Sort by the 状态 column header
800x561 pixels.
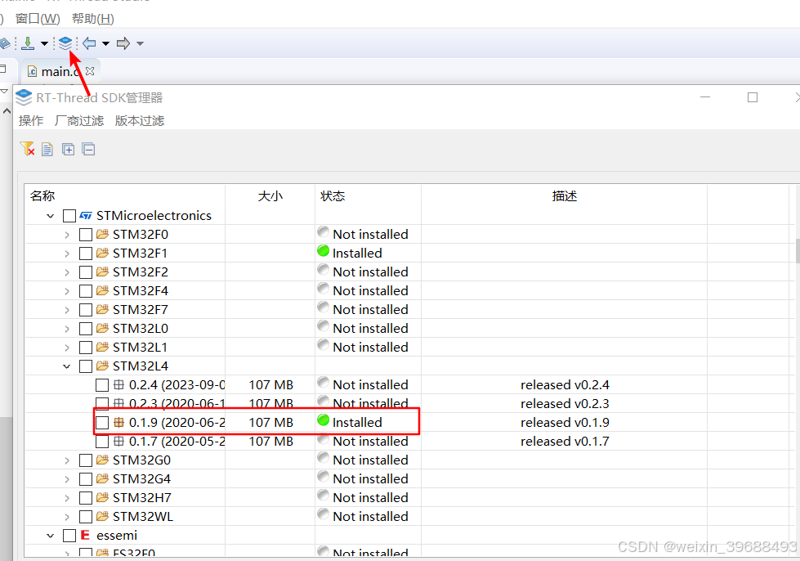pos(368,196)
